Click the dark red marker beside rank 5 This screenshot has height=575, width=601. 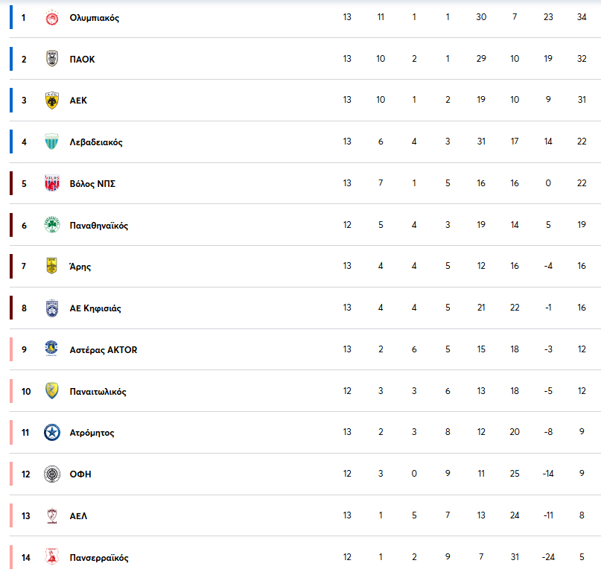point(11,184)
